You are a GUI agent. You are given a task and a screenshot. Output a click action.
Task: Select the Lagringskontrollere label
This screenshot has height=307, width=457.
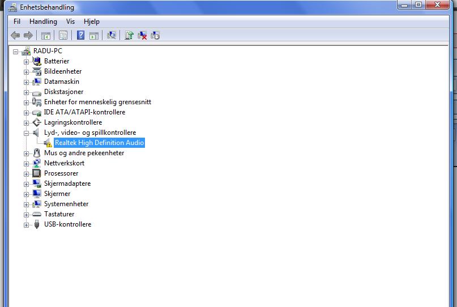click(73, 122)
